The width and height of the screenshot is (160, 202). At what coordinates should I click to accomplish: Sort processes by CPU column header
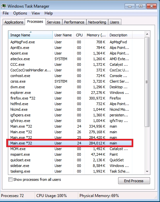tap(79, 35)
